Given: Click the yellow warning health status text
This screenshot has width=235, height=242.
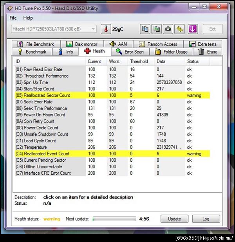Looking at the screenshot, I should (52, 219).
